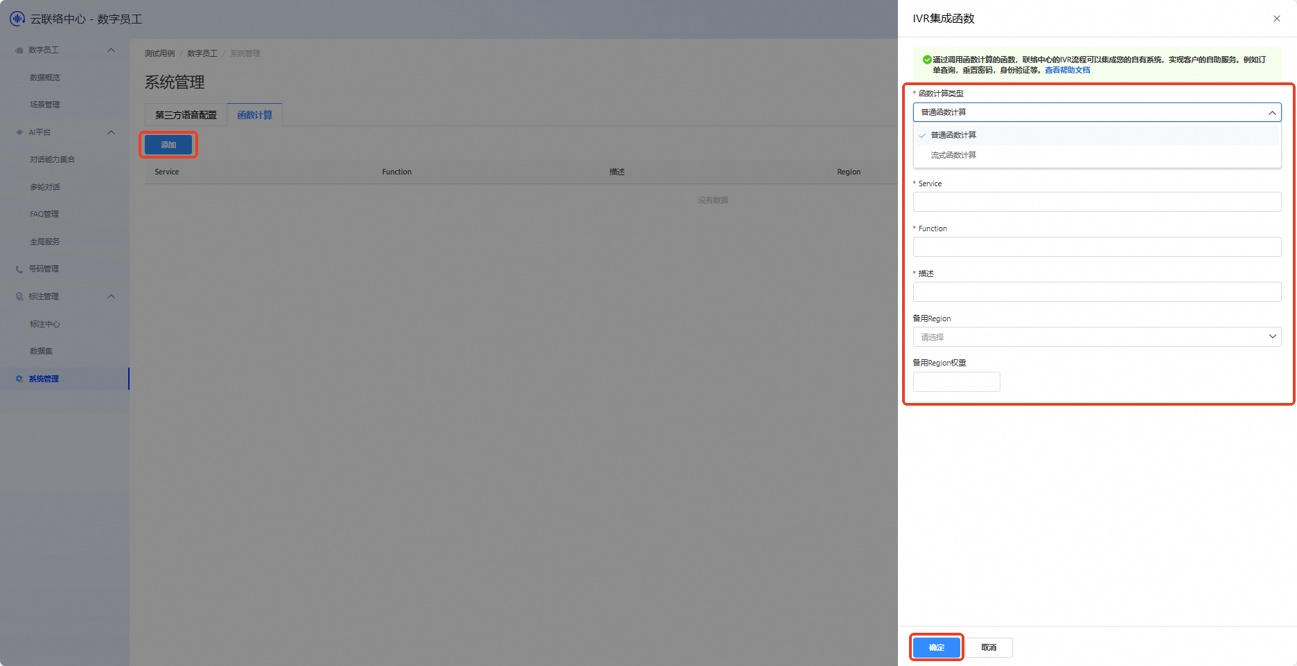Focus the Service input field
This screenshot has height=666, width=1297.
click(1097, 201)
